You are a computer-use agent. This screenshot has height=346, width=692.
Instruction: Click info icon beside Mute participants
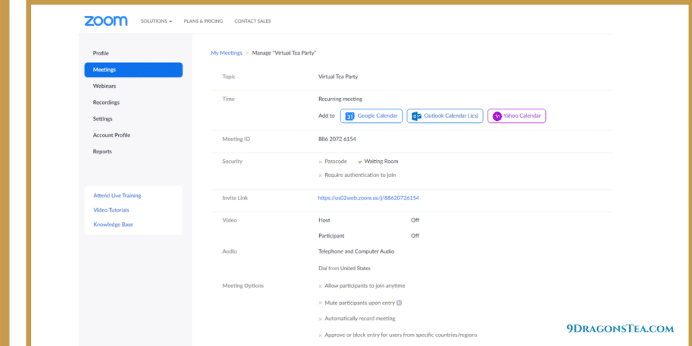(399, 303)
